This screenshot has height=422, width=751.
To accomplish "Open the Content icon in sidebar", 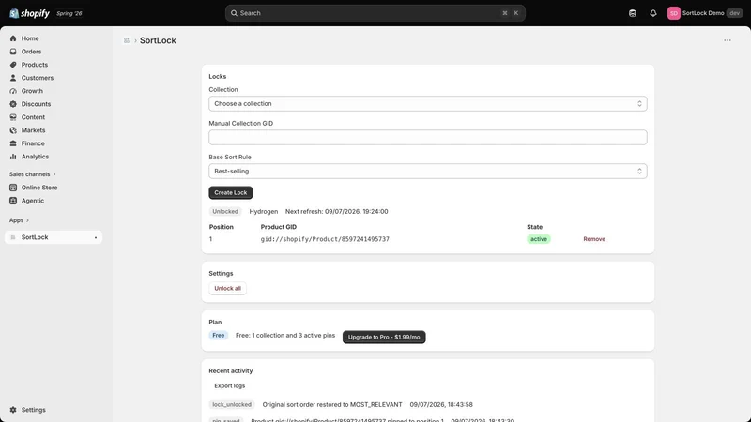I will point(13,116).
